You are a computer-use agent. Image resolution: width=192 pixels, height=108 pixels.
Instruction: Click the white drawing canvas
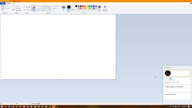(58, 47)
